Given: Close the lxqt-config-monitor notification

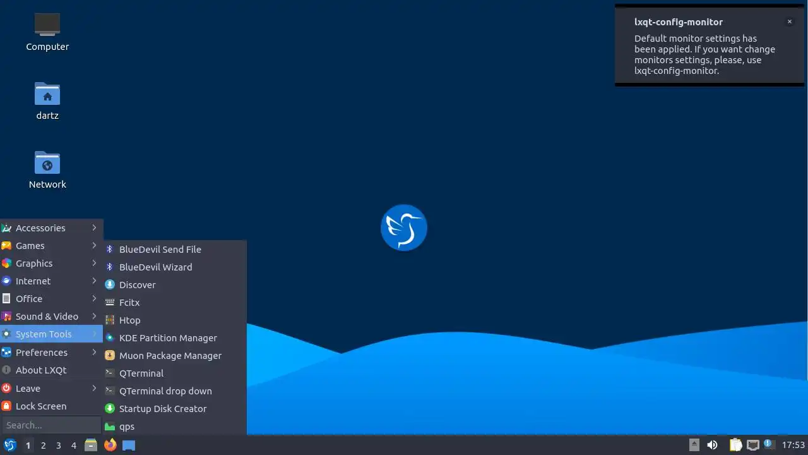Looking at the screenshot, I should click(789, 21).
